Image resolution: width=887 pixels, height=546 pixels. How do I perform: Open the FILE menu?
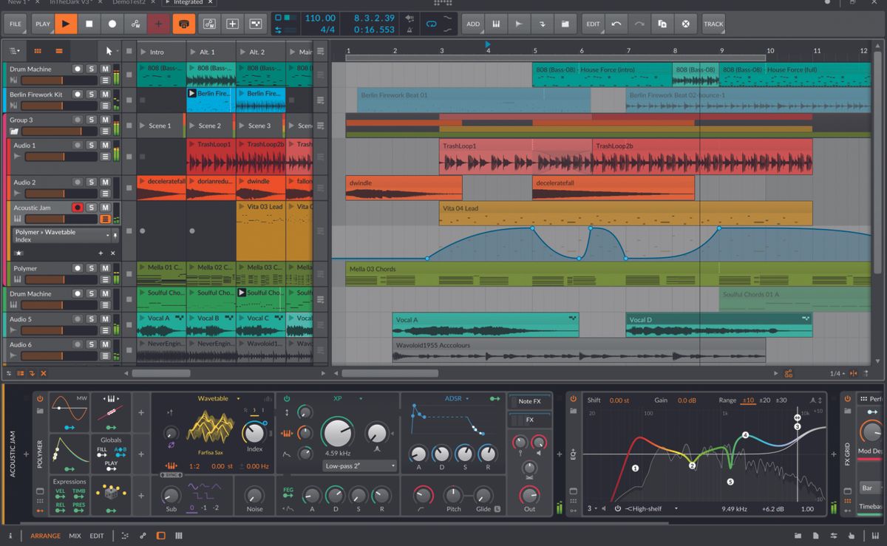point(14,24)
